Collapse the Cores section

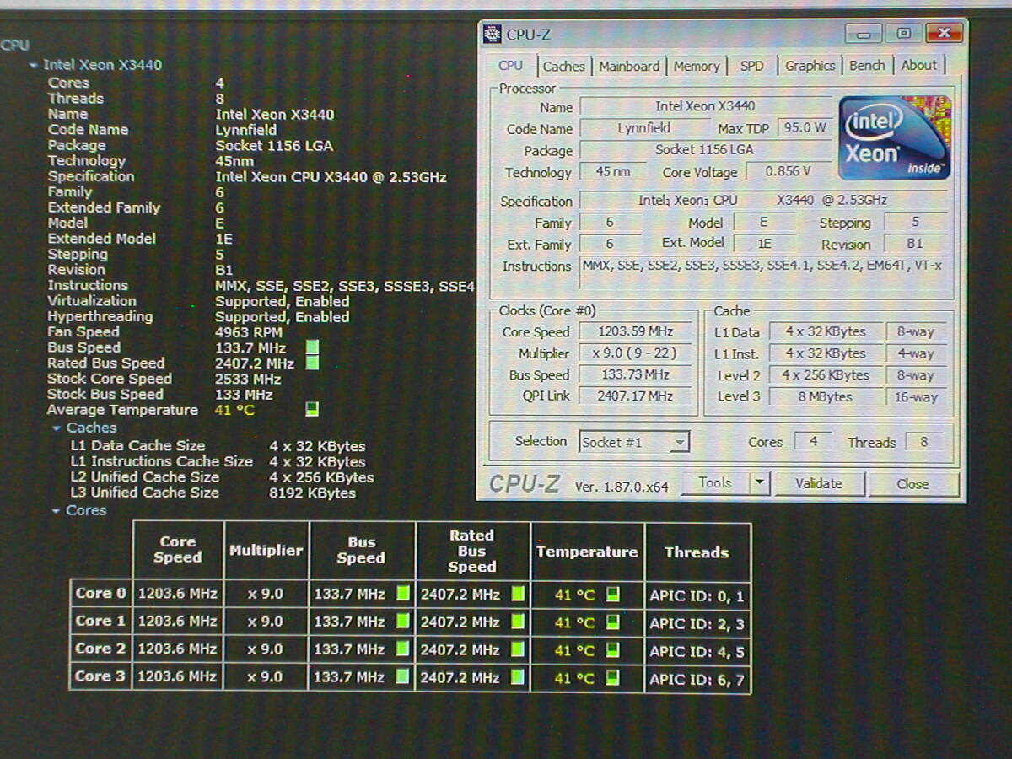click(x=56, y=511)
